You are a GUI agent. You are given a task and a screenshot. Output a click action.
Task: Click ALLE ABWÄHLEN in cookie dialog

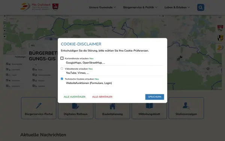102,97
